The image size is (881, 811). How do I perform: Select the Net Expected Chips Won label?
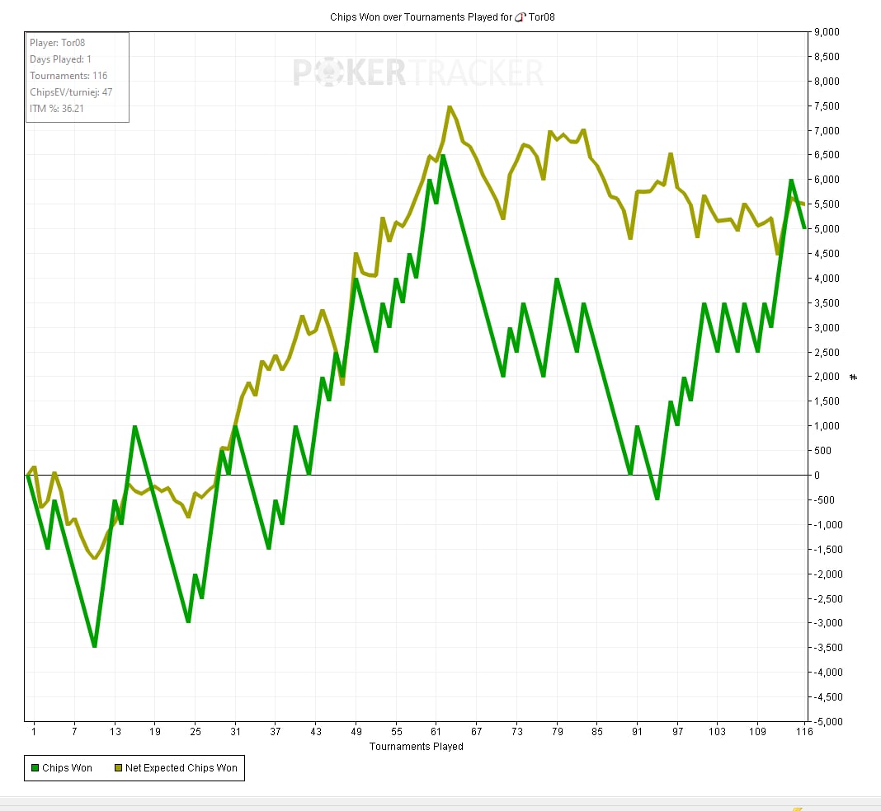(181, 768)
